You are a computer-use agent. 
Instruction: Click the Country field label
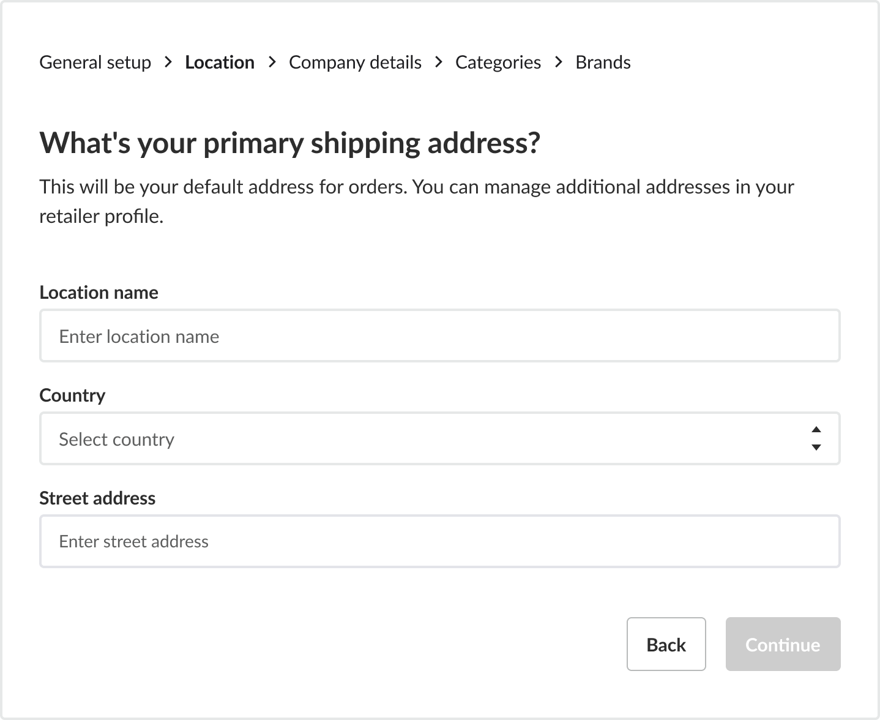72,396
